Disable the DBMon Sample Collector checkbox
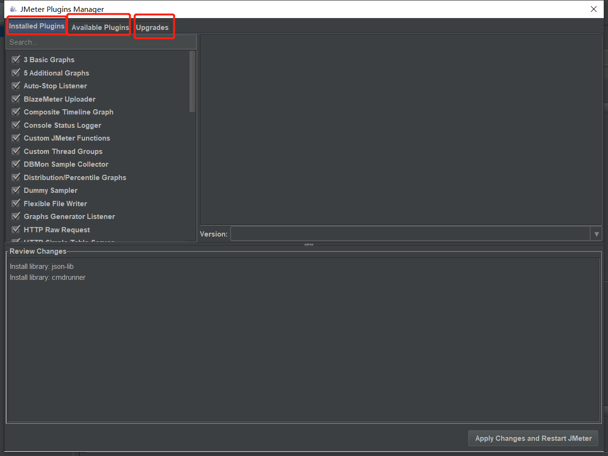This screenshot has width=608, height=456. click(16, 164)
